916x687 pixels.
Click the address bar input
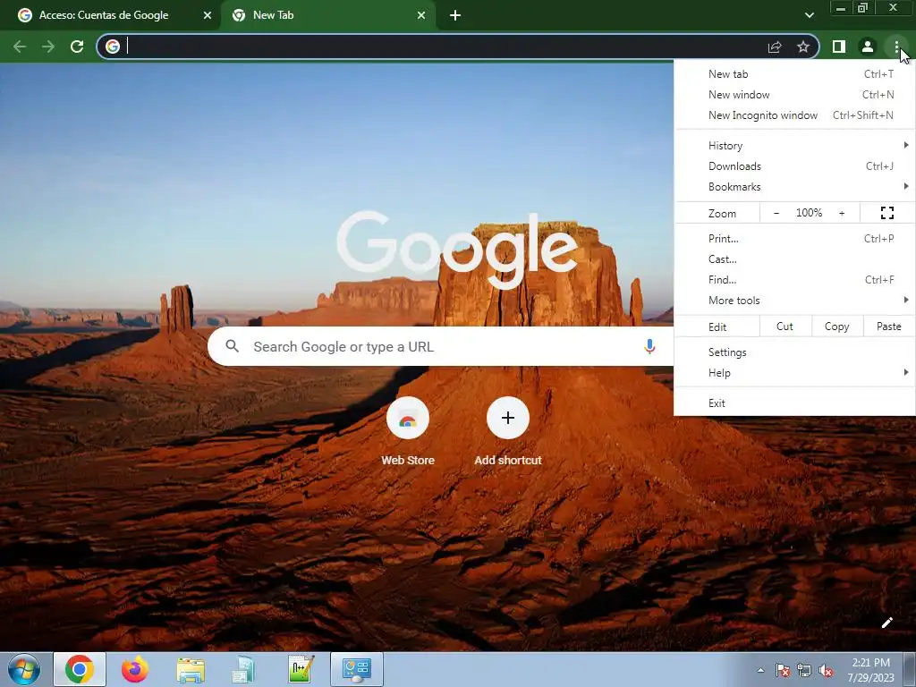pyautogui.click(x=444, y=47)
